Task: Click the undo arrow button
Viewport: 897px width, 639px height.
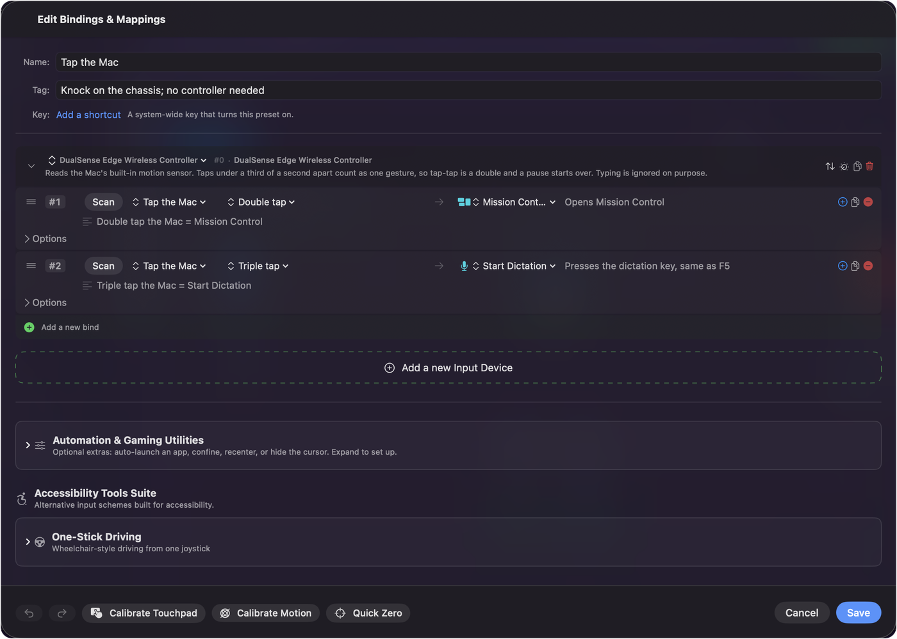Action: pos(29,613)
